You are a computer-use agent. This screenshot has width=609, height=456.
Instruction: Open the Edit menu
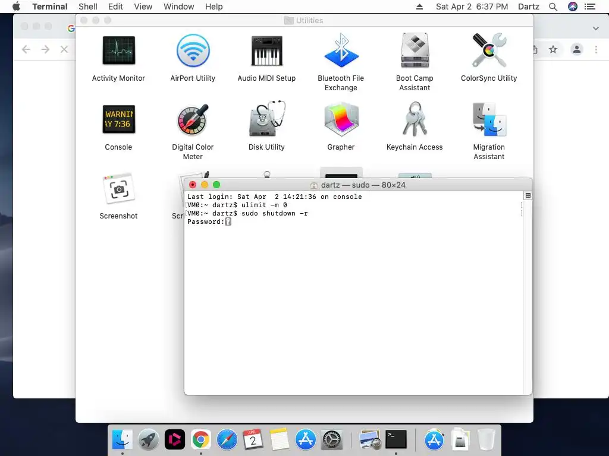(x=115, y=7)
